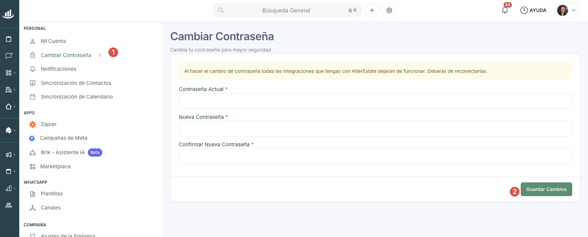
Task: Select Cambiar Contraseña menu item
Action: [66, 55]
